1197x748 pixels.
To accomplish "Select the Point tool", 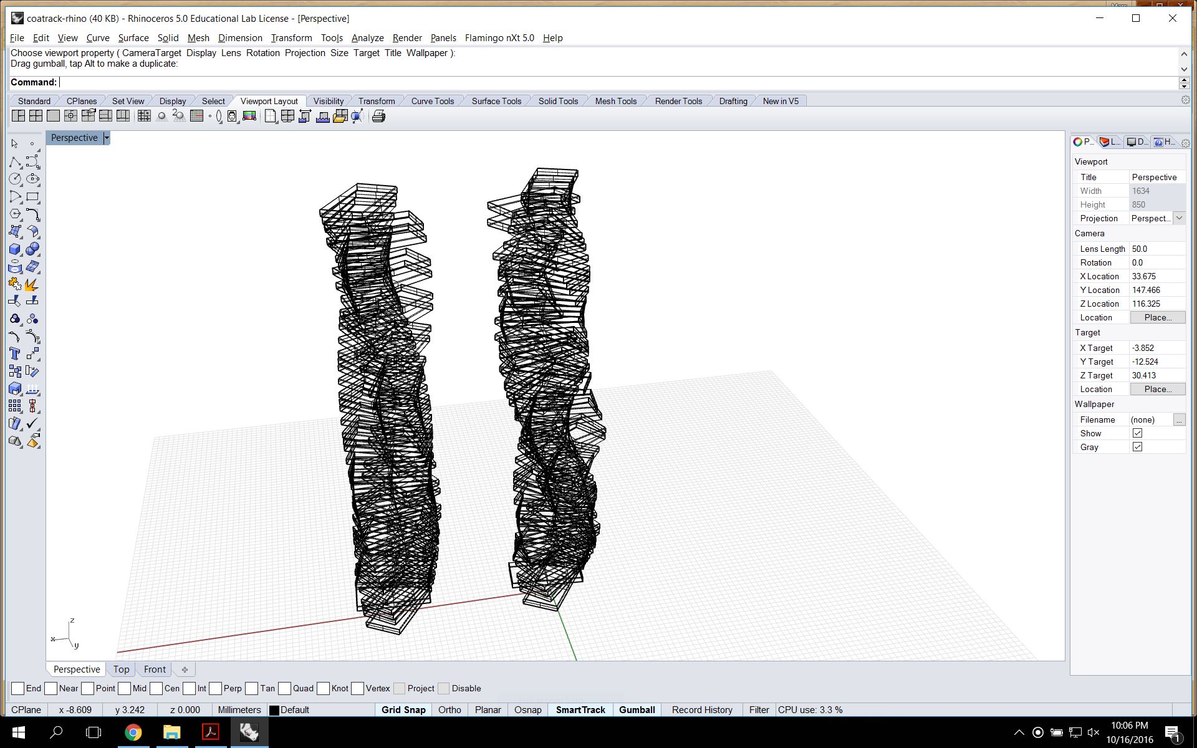I will [x=32, y=143].
